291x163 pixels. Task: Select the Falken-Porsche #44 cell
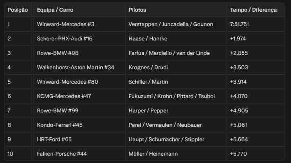click(x=62, y=154)
